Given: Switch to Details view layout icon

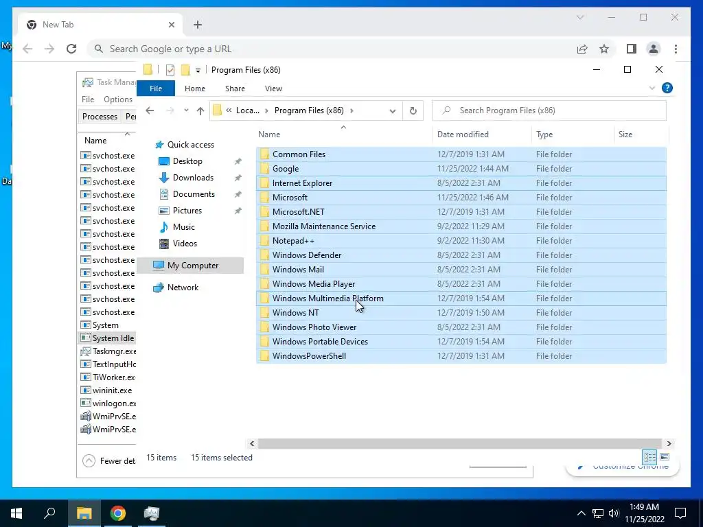Looking at the screenshot, I should (x=649, y=457).
